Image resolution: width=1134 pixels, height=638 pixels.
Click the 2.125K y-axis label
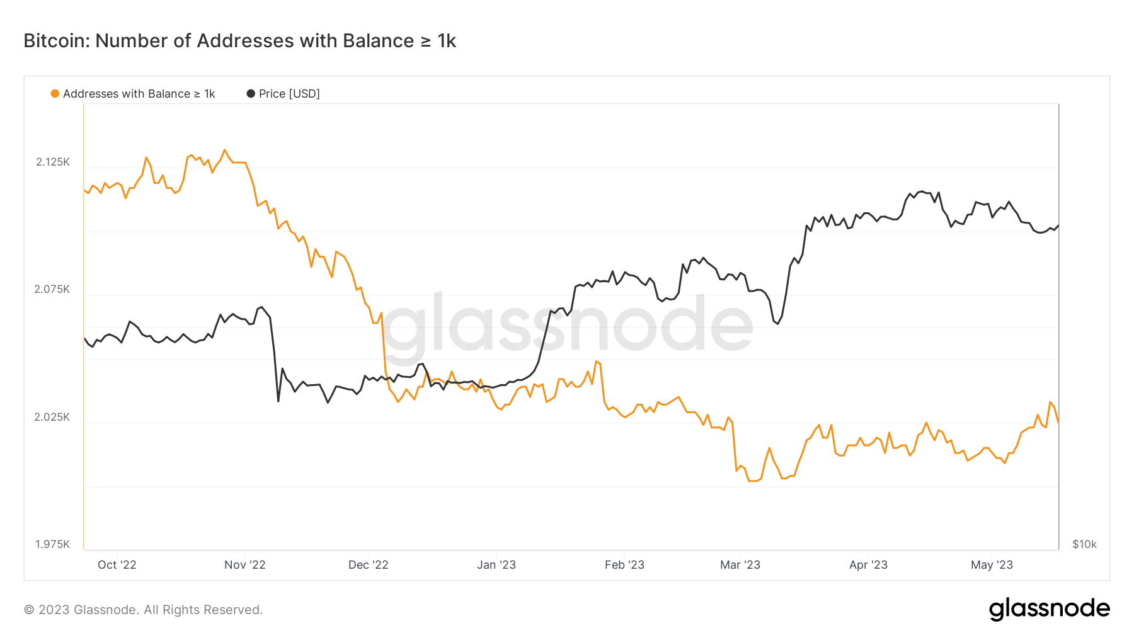53,162
